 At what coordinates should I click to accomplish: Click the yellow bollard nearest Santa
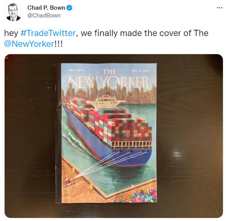(x=74, y=170)
